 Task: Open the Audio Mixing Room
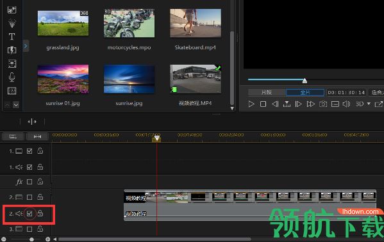(x=12, y=63)
